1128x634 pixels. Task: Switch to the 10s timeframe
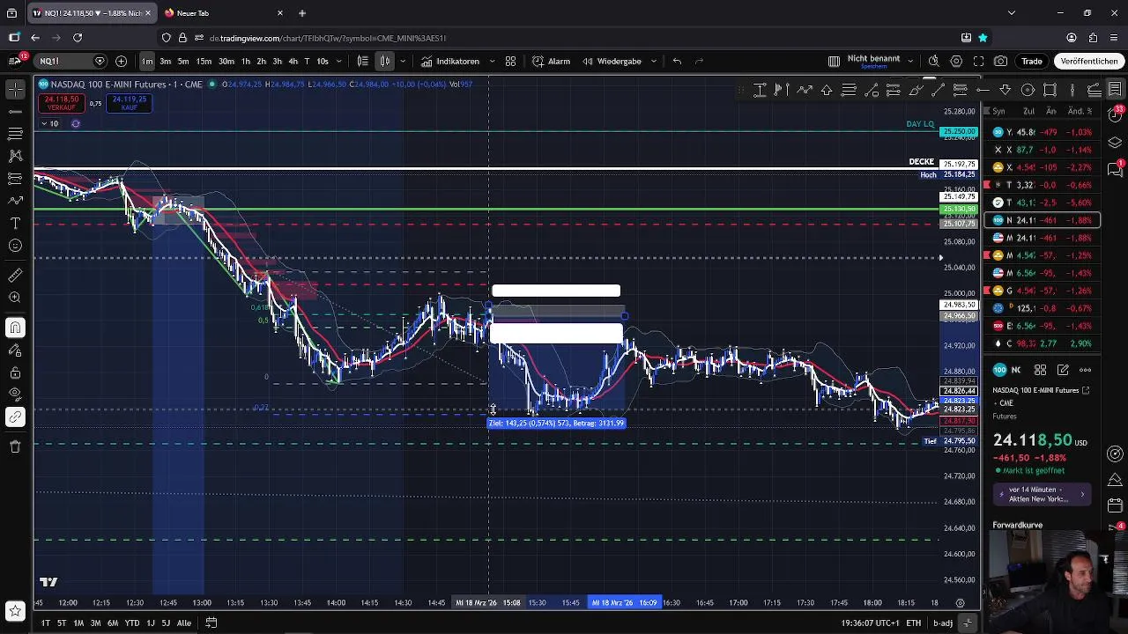[323, 61]
